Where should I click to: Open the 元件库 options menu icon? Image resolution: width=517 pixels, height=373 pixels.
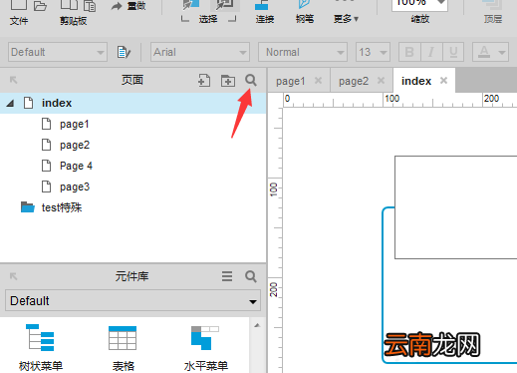(x=227, y=276)
